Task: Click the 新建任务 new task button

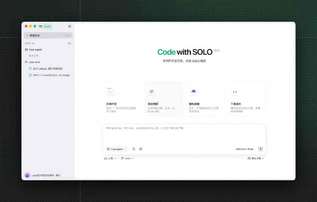Action: [48, 35]
